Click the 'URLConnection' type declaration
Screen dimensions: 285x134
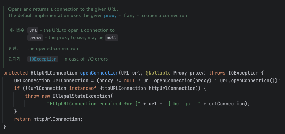32,81
